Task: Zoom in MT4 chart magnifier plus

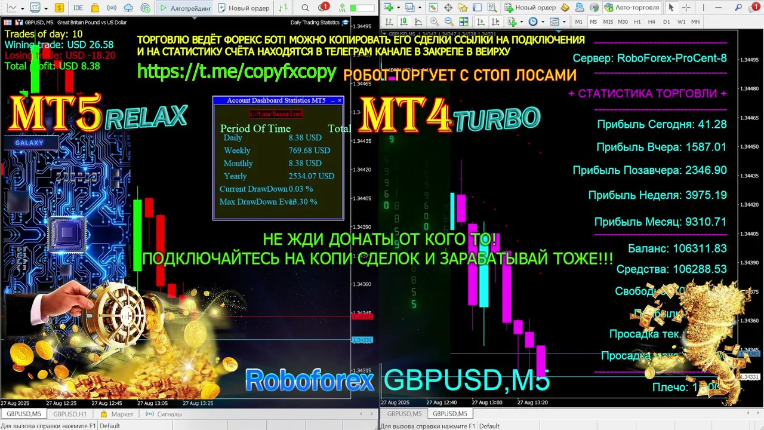Action: coord(435,21)
